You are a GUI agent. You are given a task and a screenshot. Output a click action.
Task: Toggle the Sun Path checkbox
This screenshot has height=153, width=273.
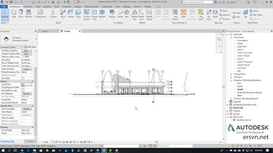coord(23,78)
